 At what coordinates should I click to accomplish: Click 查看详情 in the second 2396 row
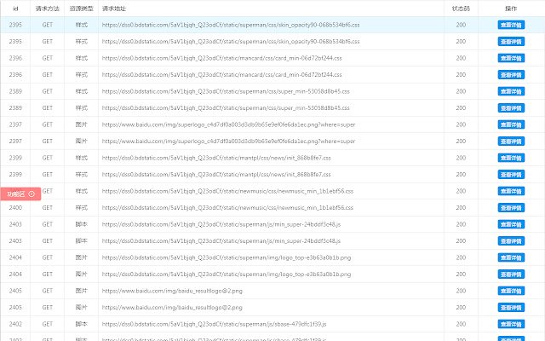[x=511, y=74]
